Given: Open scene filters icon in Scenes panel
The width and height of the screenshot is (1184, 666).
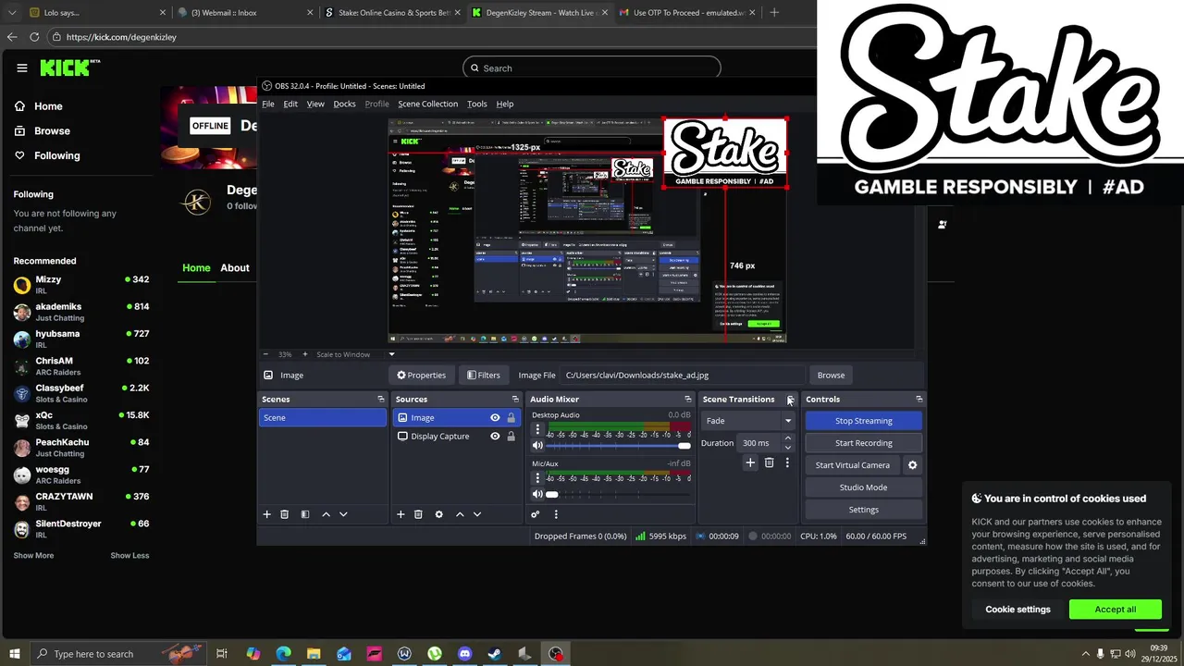Looking at the screenshot, I should point(305,514).
